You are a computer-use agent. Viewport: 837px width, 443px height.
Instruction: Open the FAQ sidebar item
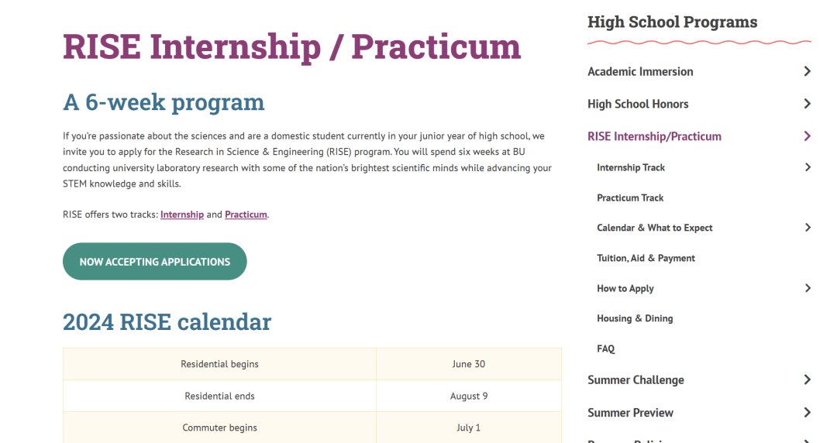pos(606,349)
